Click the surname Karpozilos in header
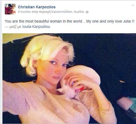This screenshot has width=136, height=124. coord(46,7)
